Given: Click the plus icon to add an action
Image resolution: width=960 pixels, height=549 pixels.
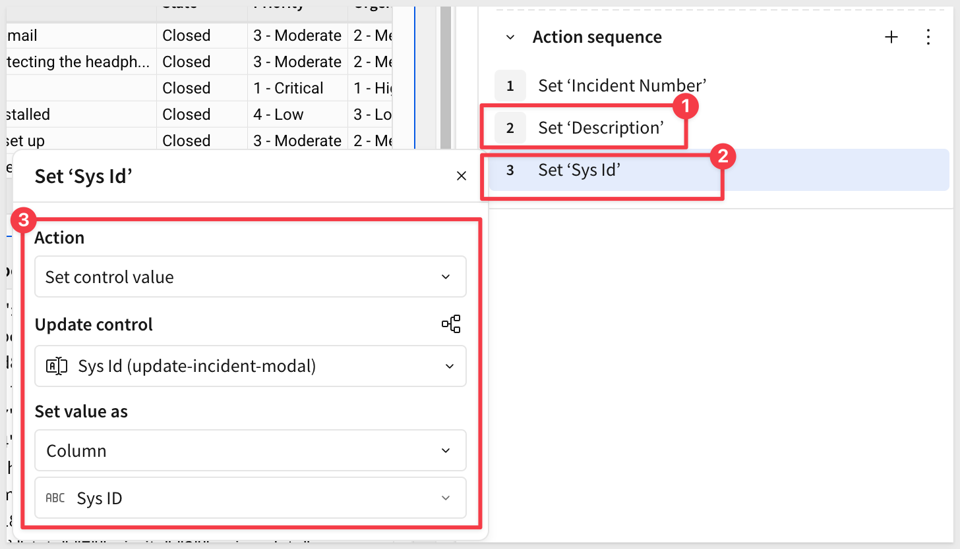Looking at the screenshot, I should tap(891, 38).
